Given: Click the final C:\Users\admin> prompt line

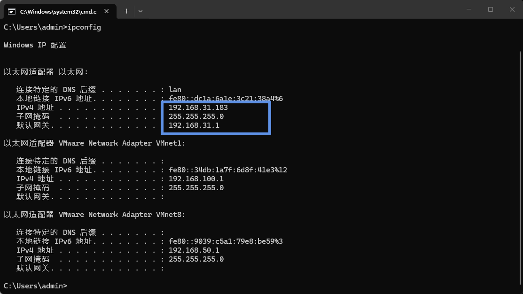Looking at the screenshot, I should point(35,286).
